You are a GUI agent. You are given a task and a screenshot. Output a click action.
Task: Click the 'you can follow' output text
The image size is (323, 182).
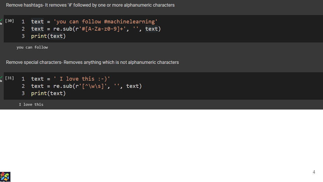click(32, 48)
